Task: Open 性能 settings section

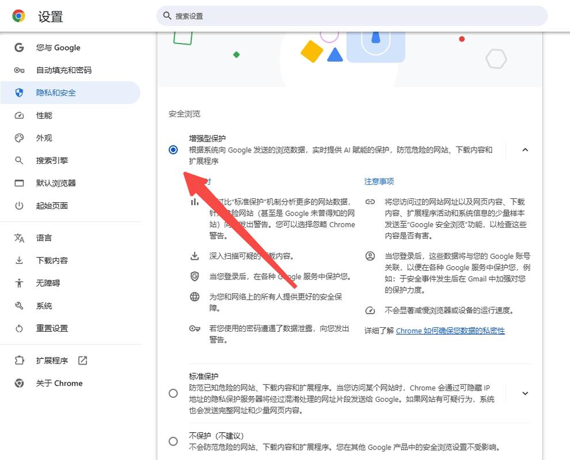Action: coord(70,116)
